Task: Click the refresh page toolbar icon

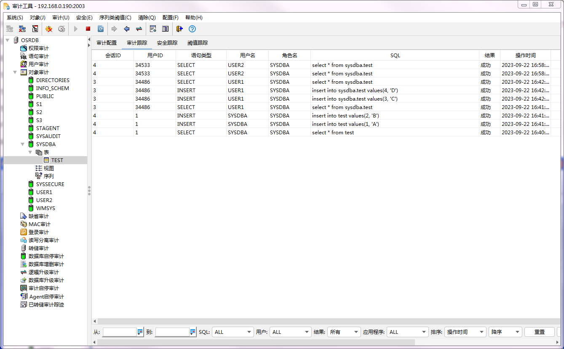Action: [x=101, y=29]
